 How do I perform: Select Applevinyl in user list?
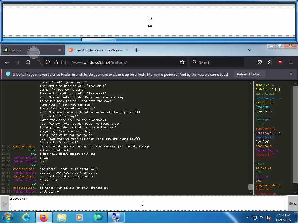click(265, 129)
